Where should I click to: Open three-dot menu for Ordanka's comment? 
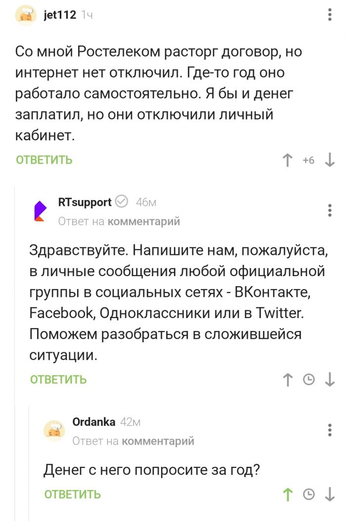pyautogui.click(x=330, y=430)
